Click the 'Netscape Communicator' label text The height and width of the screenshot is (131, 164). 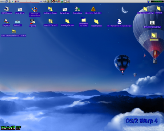tap(35, 15)
